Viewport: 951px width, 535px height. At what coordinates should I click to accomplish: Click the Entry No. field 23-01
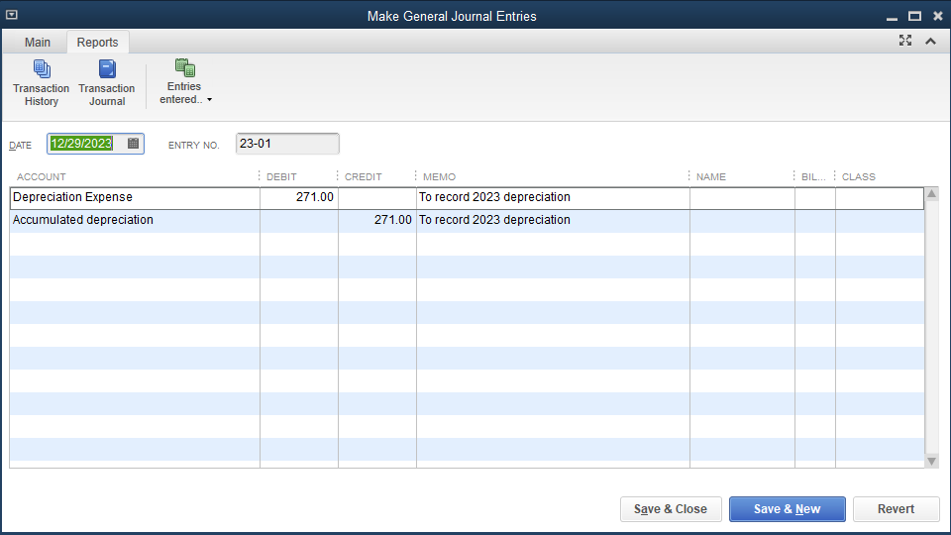coord(287,144)
